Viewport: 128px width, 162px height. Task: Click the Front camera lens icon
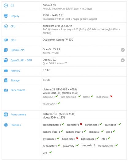pos(6,114)
